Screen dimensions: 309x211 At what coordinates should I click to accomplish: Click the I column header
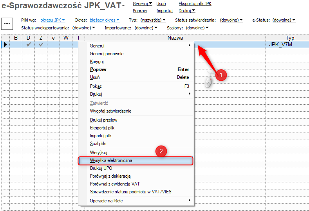(78, 38)
